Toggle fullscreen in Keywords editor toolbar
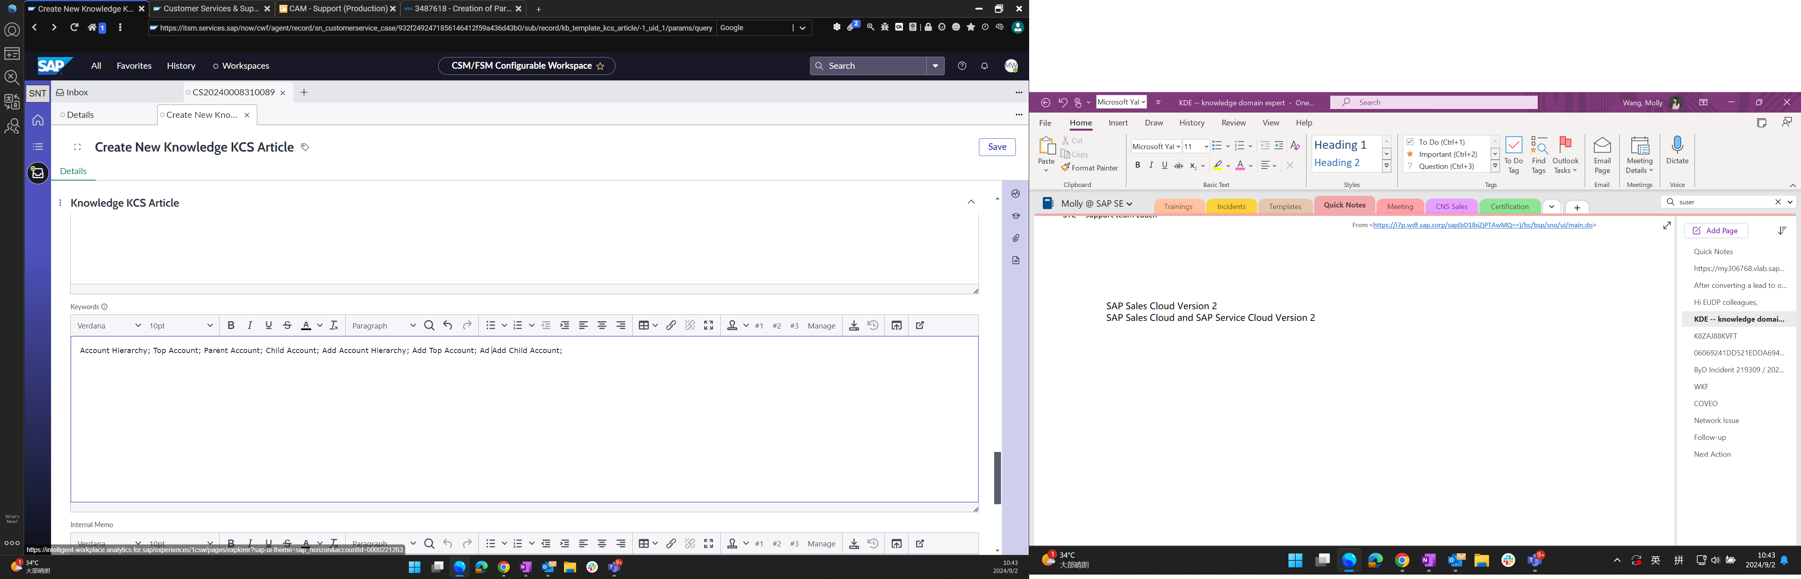The image size is (1801, 579). [x=709, y=325]
